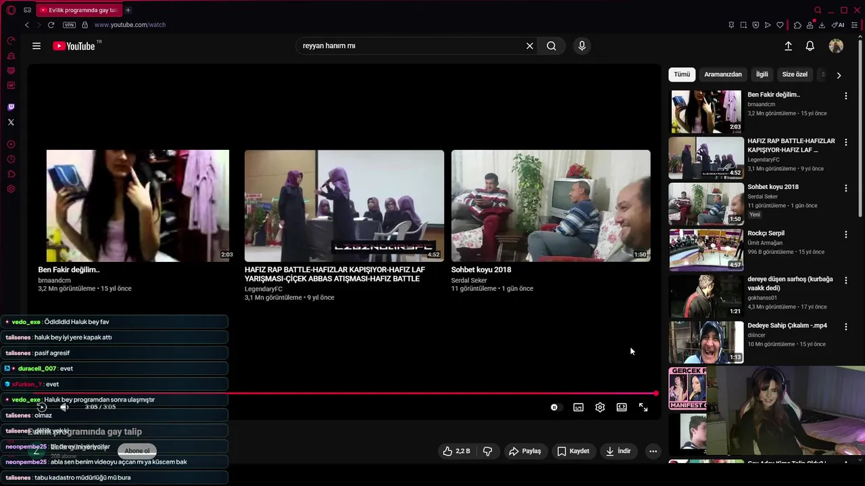Dislike the video with thumbs down
The width and height of the screenshot is (865, 486).
coord(487,451)
